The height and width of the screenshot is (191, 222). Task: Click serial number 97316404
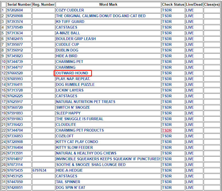(15, 147)
